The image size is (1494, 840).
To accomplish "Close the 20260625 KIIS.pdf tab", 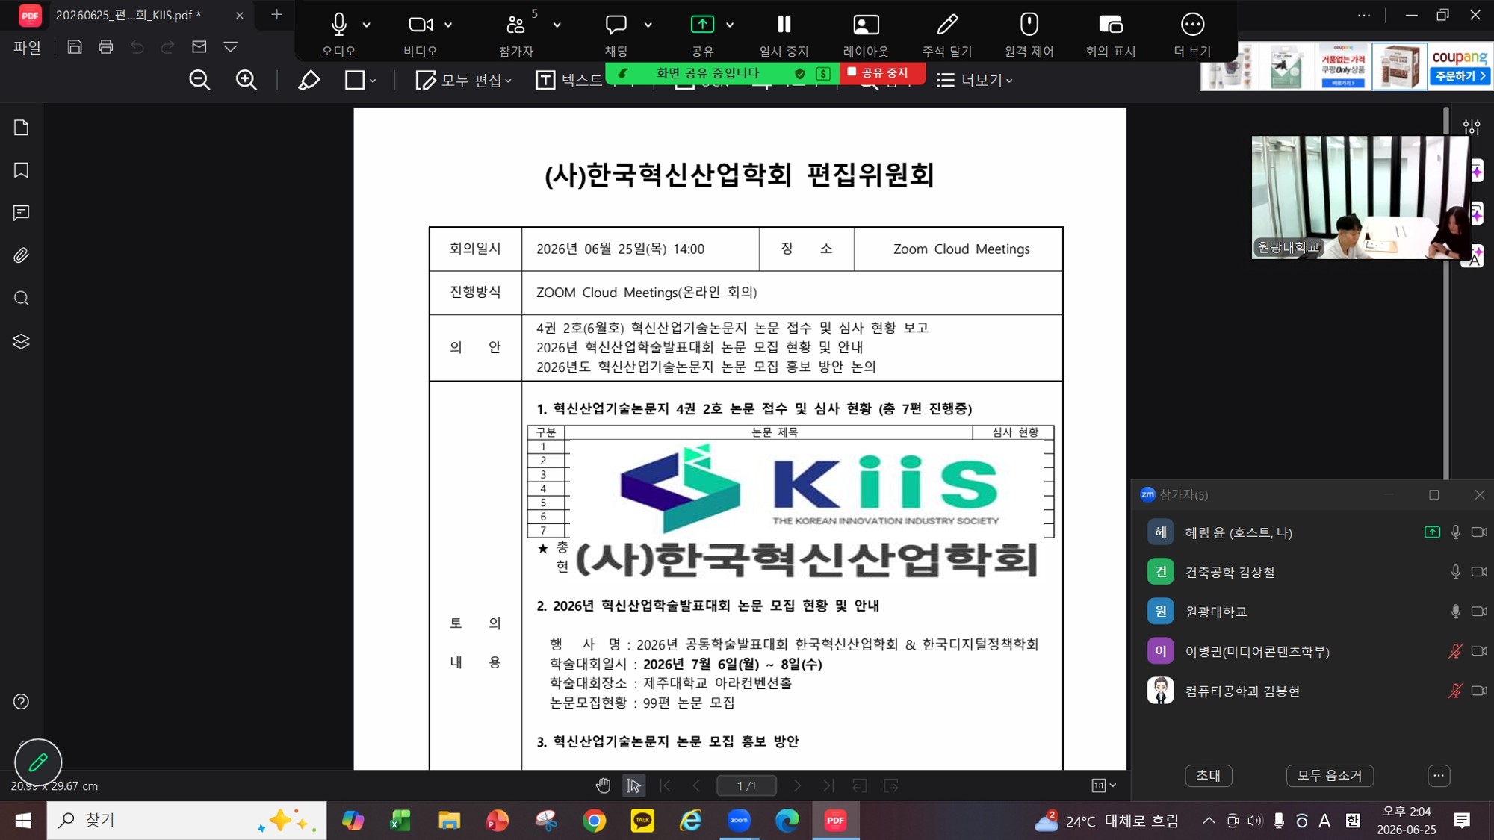I will coord(239,15).
